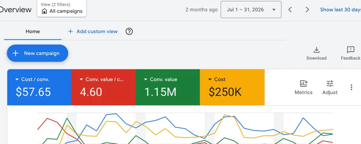Click the $57.65 value on blue card

33,92
